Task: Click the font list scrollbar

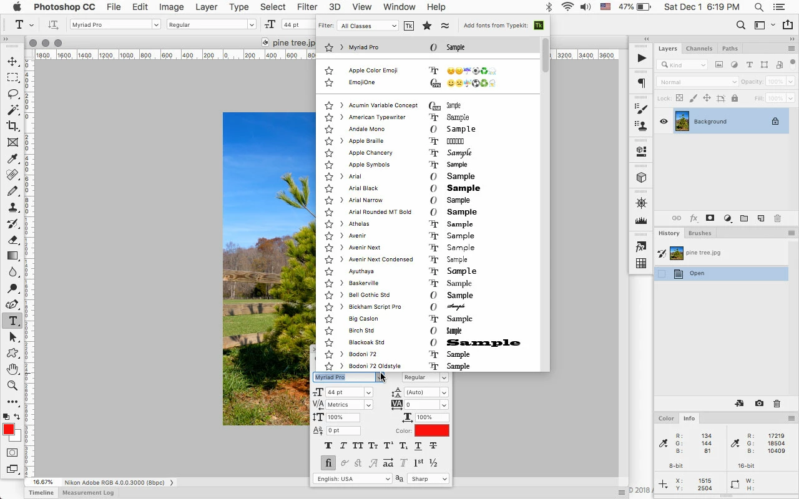Action: tap(546, 56)
